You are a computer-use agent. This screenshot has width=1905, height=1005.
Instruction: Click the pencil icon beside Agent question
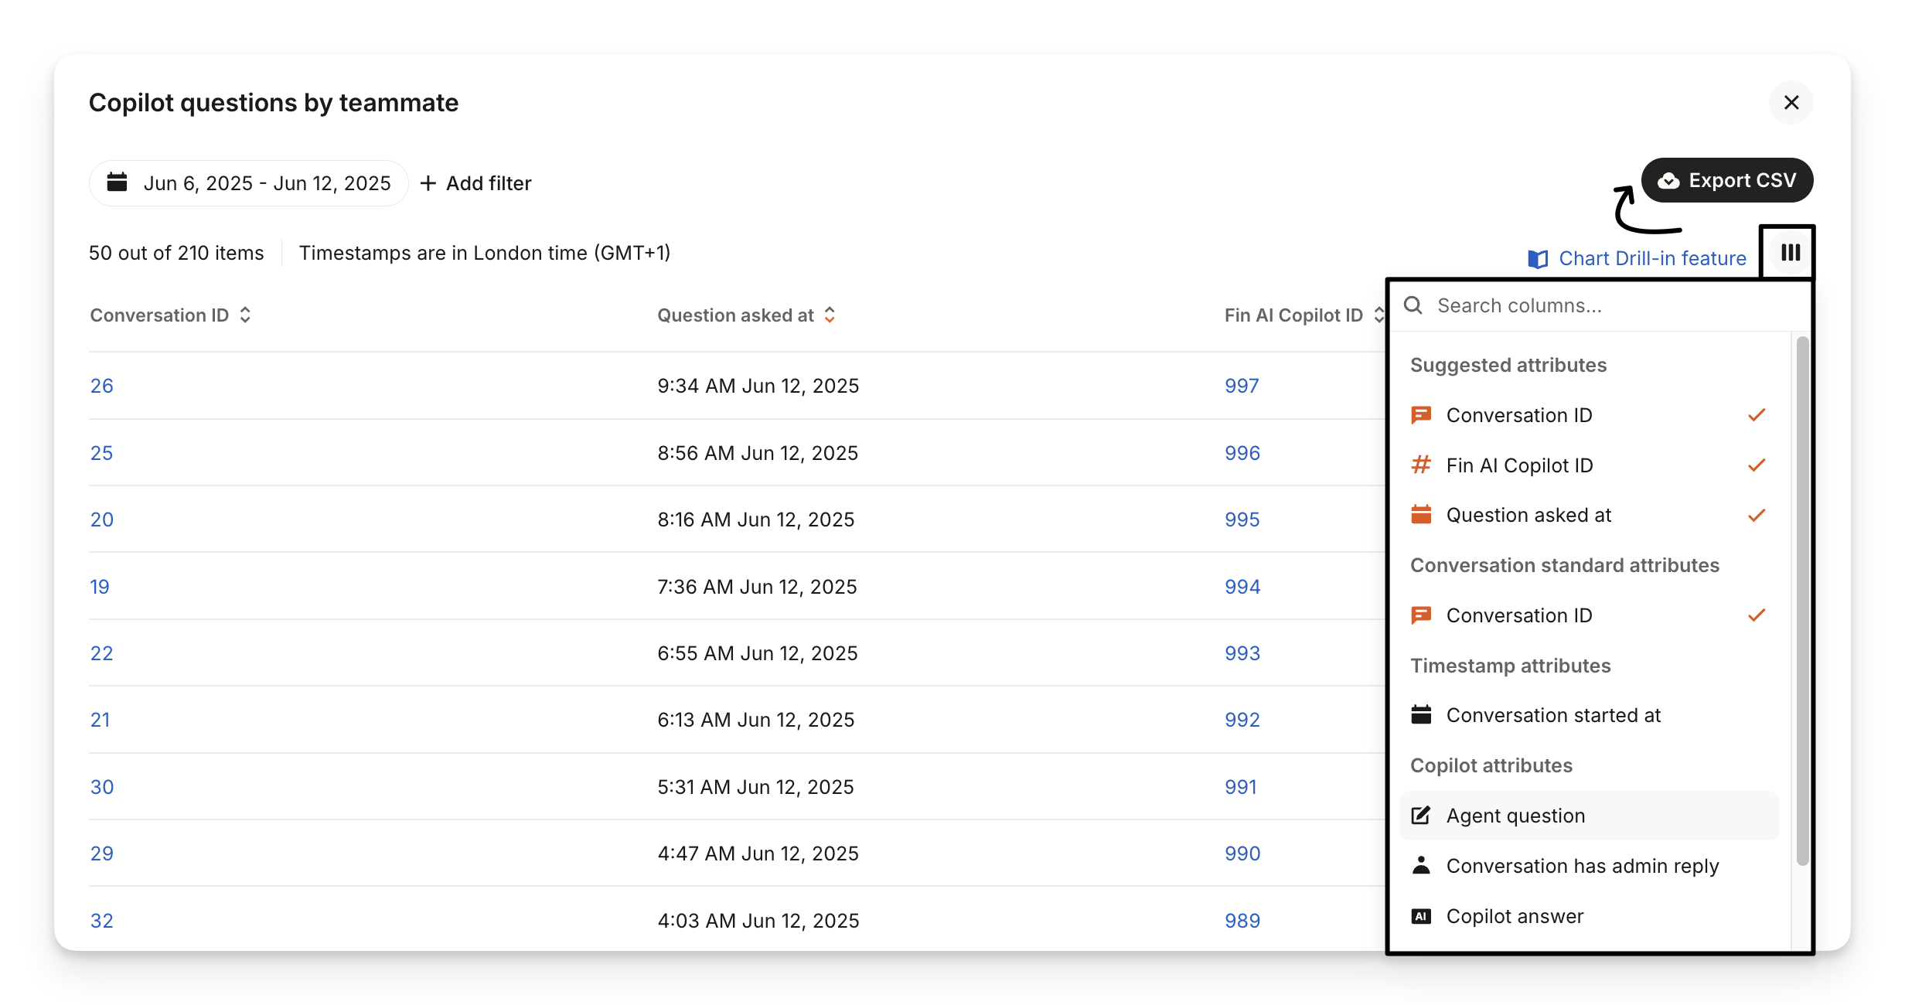pos(1421,816)
